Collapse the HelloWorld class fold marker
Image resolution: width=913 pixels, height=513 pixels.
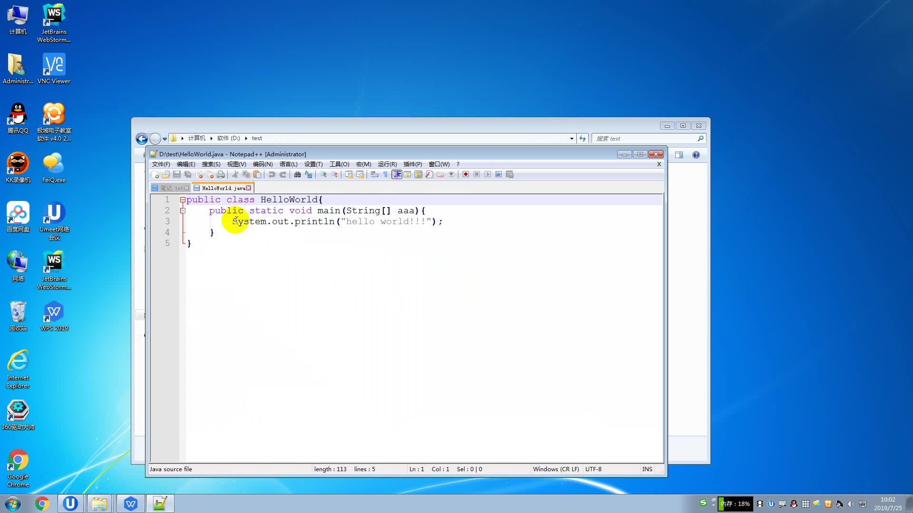click(183, 200)
